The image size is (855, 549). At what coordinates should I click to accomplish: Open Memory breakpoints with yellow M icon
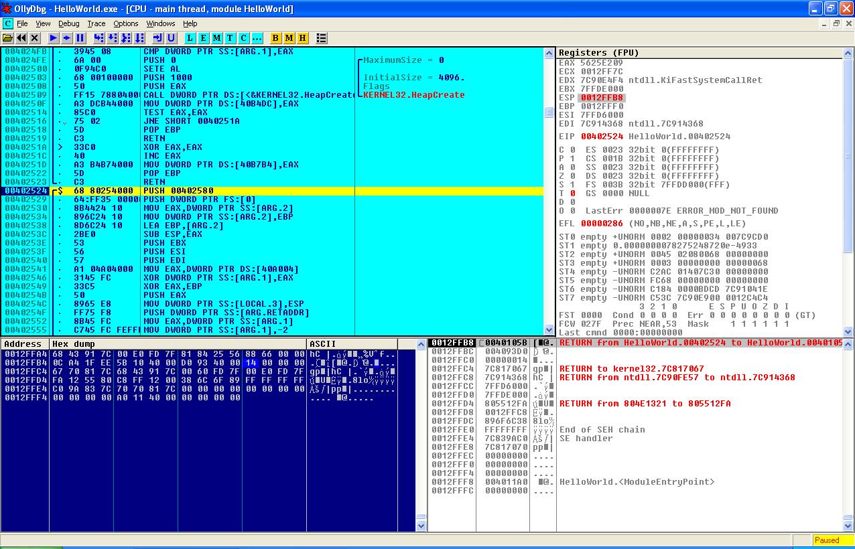click(x=289, y=38)
